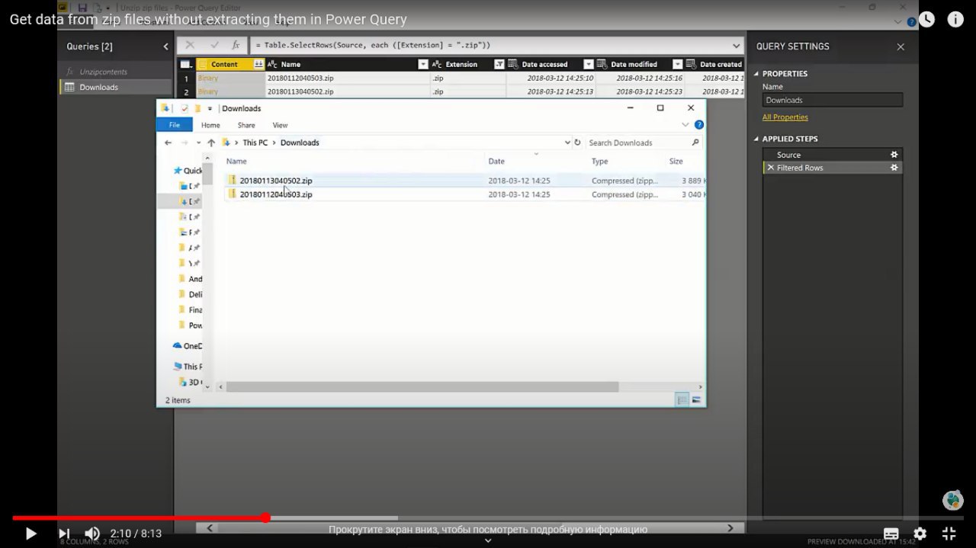Viewport: 976px width, 548px height.
Task: Close the Query Settings pane
Action: point(901,46)
